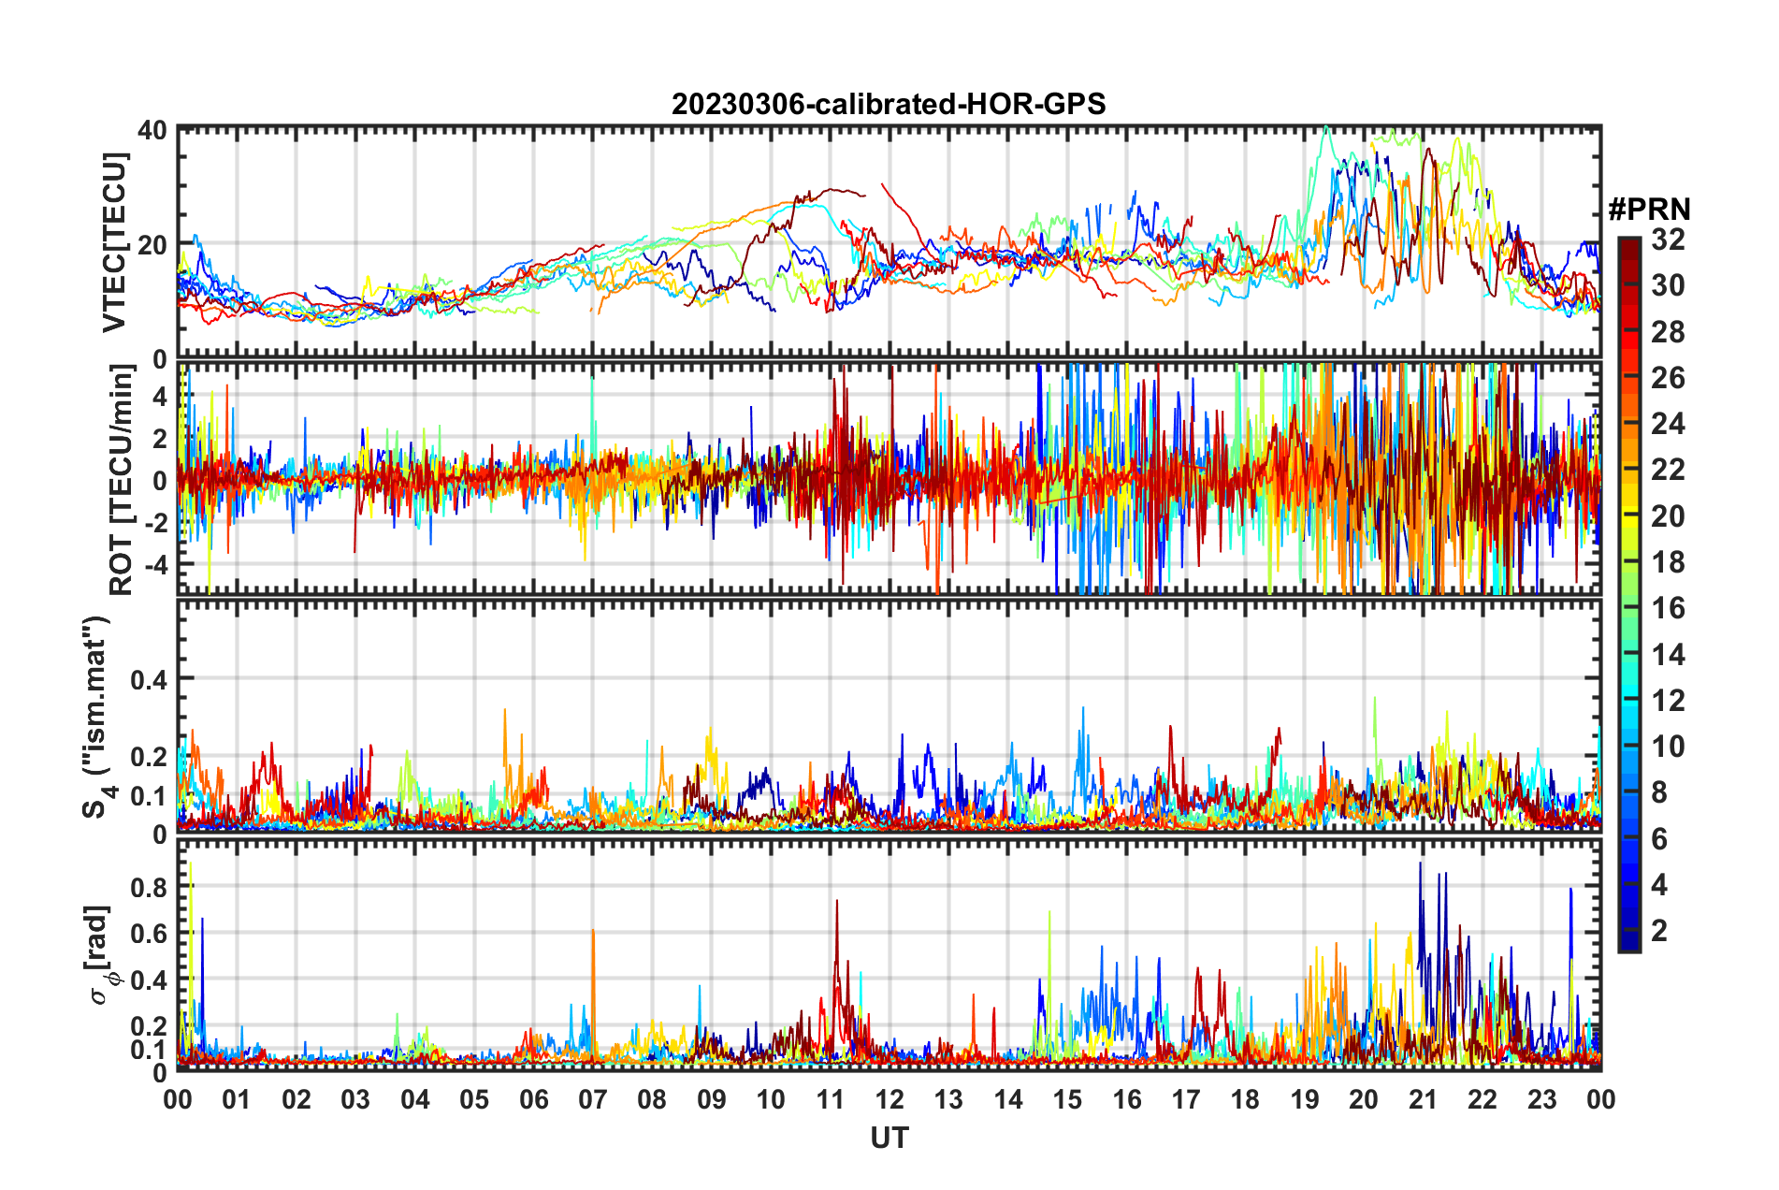Select UT axis tick label 15
Screen dimensions: 1779x1190
(x=1067, y=1099)
